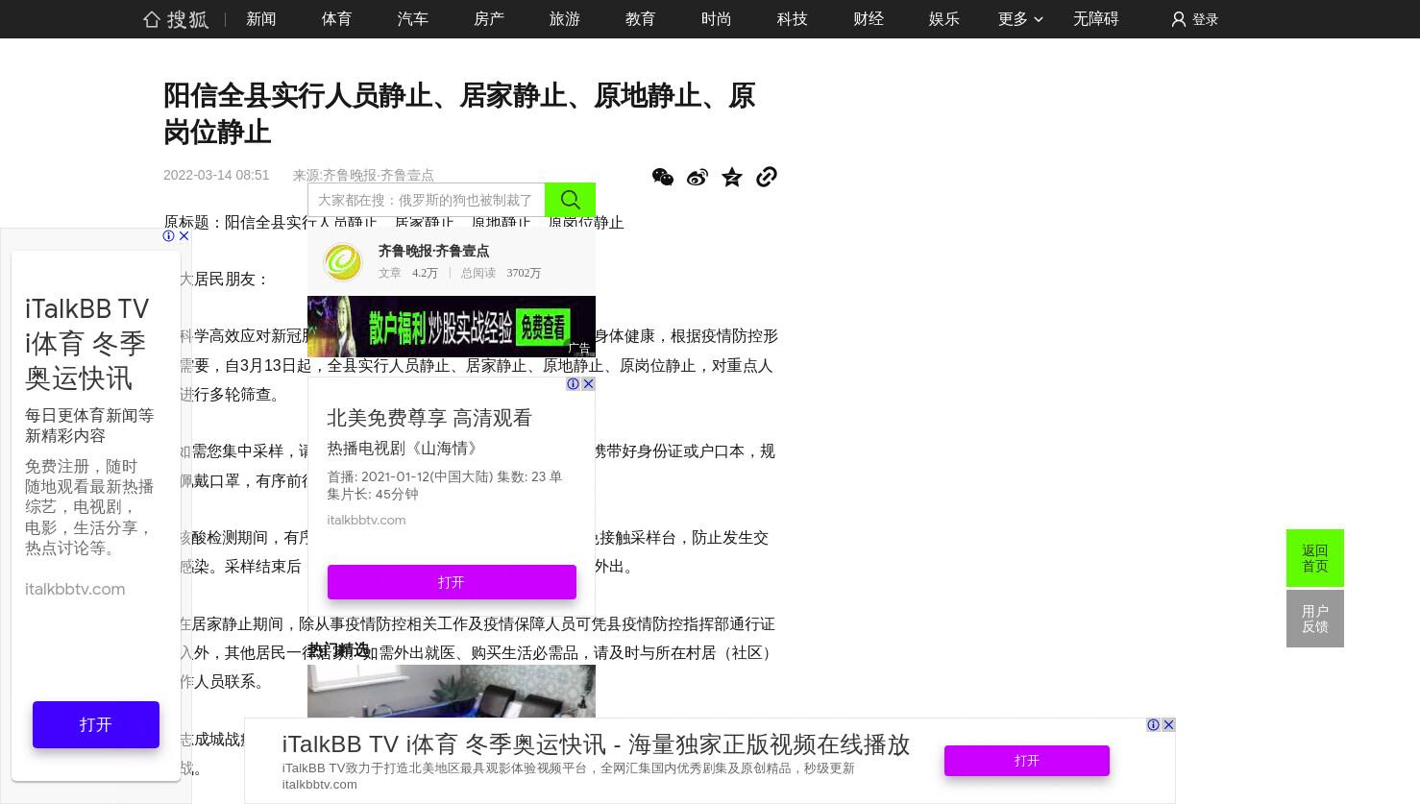The image size is (1420, 804).
Task: Click the 无障碍 accessibility link
Action: pos(1096,19)
